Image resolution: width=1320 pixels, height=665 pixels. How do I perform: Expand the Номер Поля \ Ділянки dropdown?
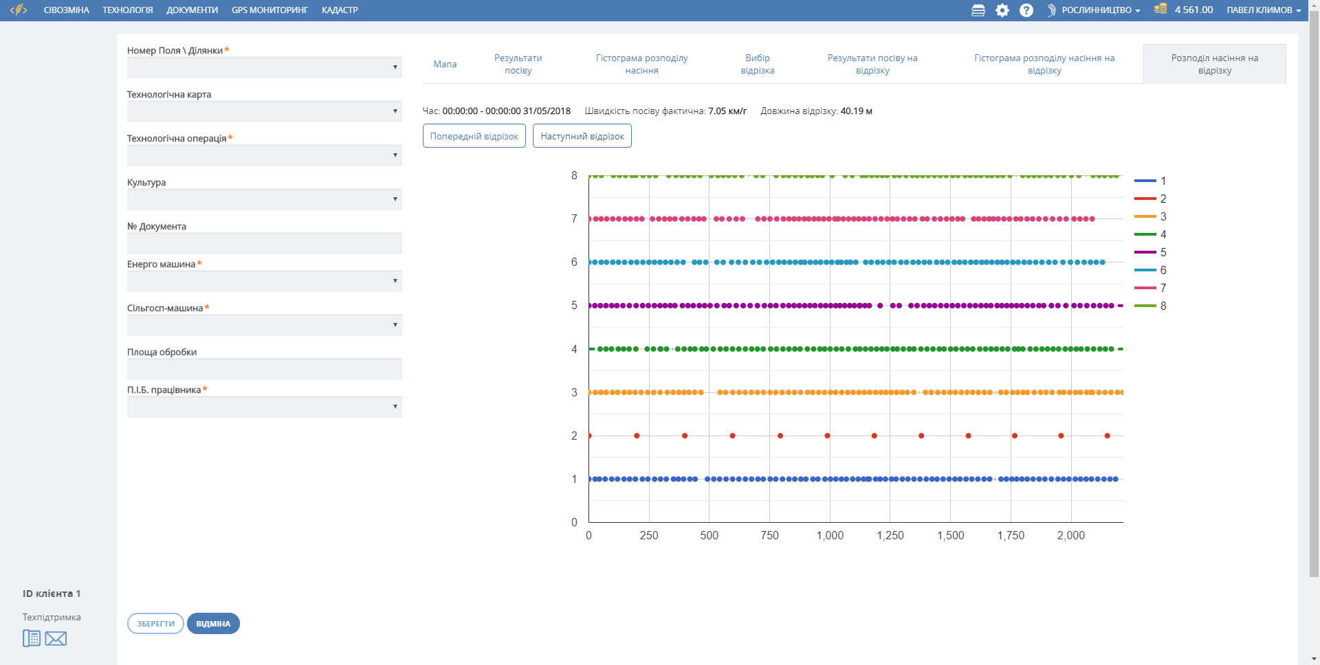coord(264,67)
